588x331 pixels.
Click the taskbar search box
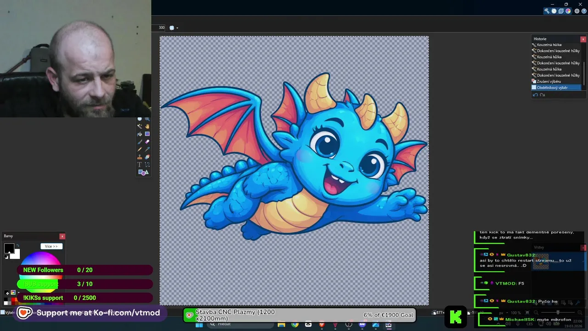(x=240, y=325)
